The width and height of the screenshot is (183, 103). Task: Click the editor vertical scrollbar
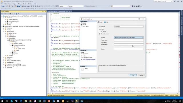179,53
